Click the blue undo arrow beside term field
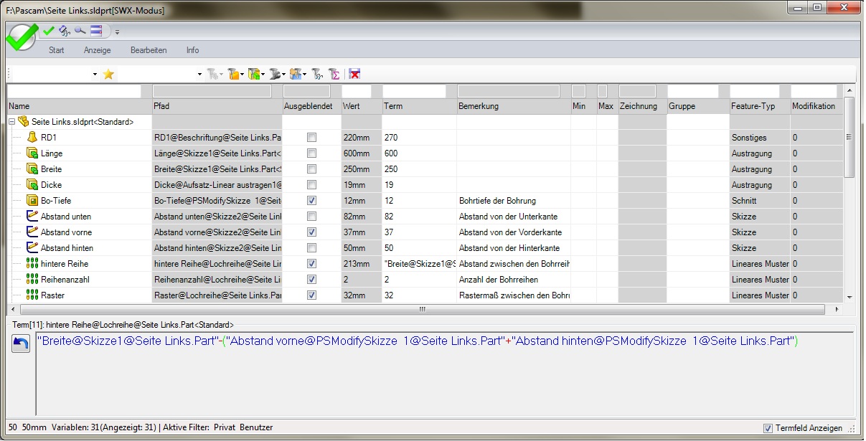The width and height of the screenshot is (866, 441). coord(21,344)
